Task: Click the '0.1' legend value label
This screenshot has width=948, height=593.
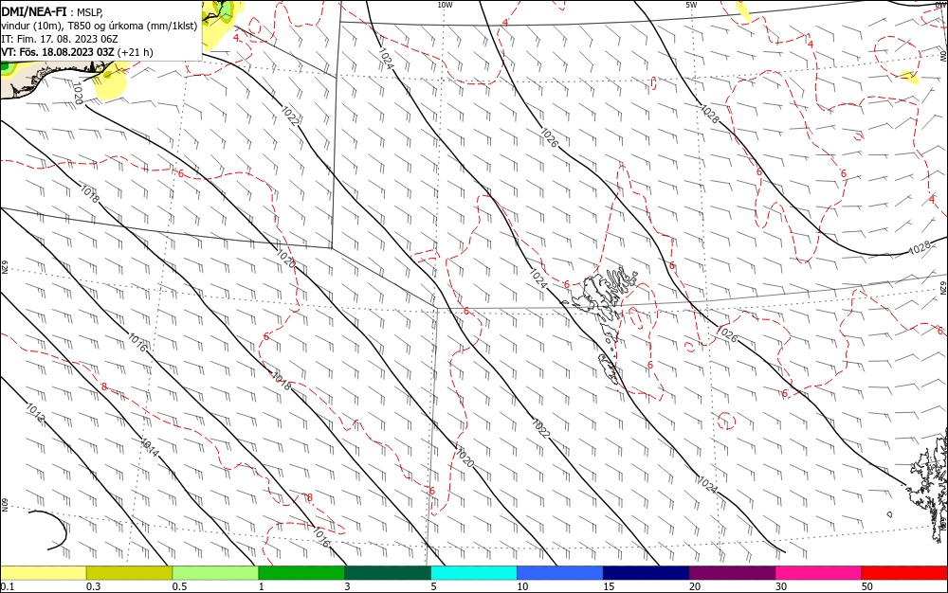Action: (8, 586)
